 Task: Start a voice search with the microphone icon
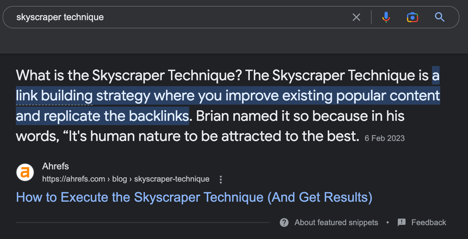386,17
